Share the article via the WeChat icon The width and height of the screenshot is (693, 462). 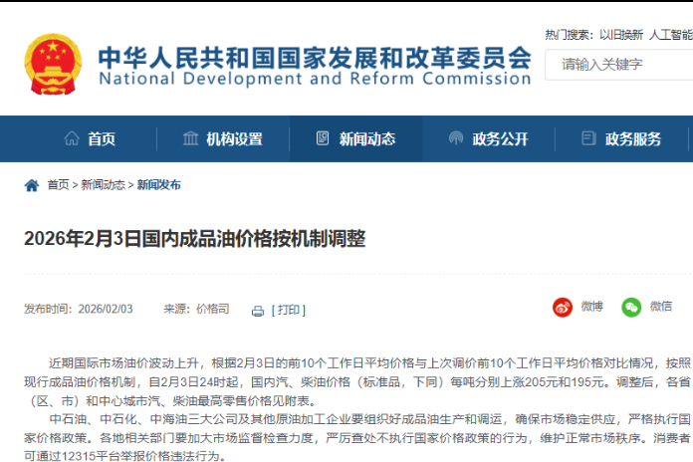pos(631,307)
